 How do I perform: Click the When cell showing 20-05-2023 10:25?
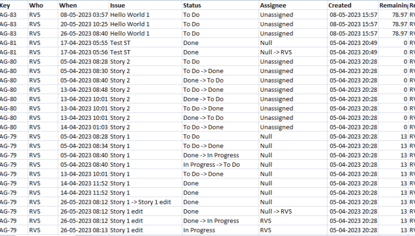click(x=84, y=24)
